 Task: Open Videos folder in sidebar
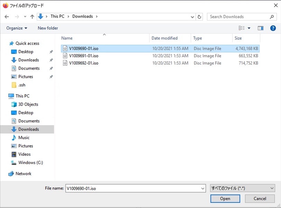tap(24, 154)
